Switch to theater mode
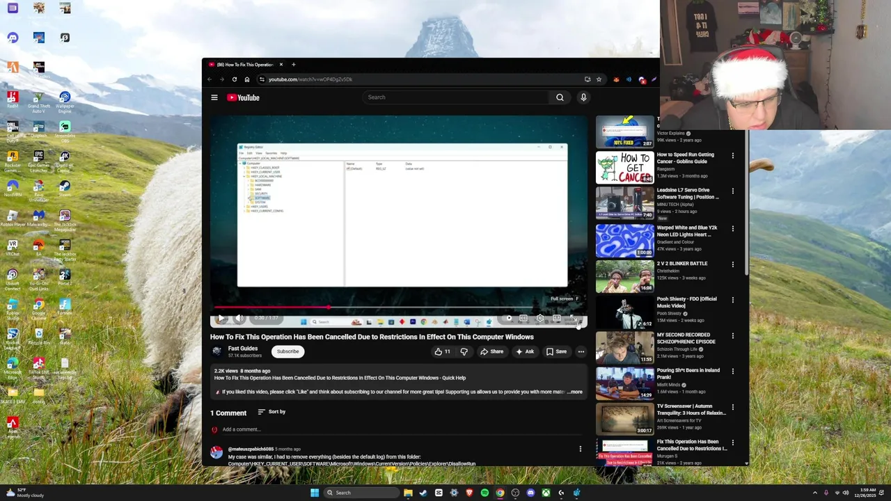The image size is (891, 501). 557,318
